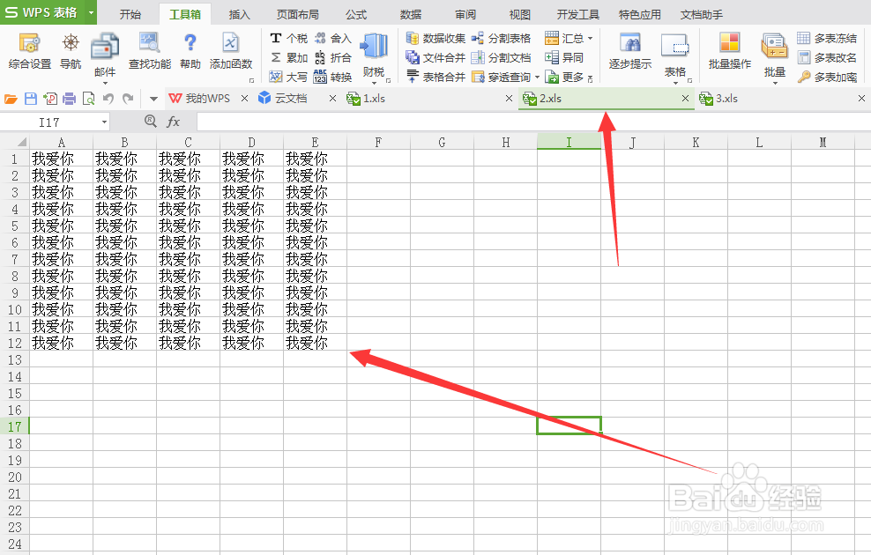Open the 邮件 mail tool
The width and height of the screenshot is (871, 555).
(x=104, y=54)
